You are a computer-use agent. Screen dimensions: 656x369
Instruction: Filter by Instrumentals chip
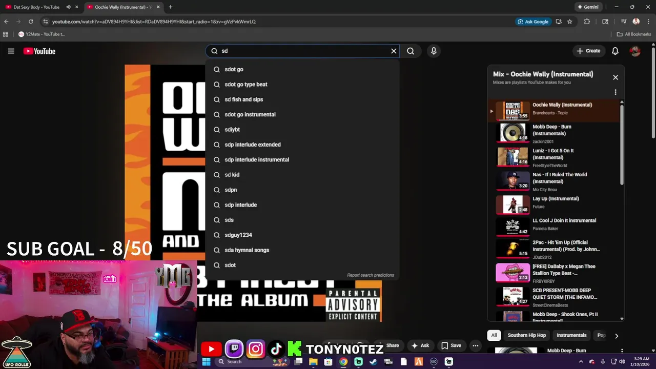[x=571, y=335]
